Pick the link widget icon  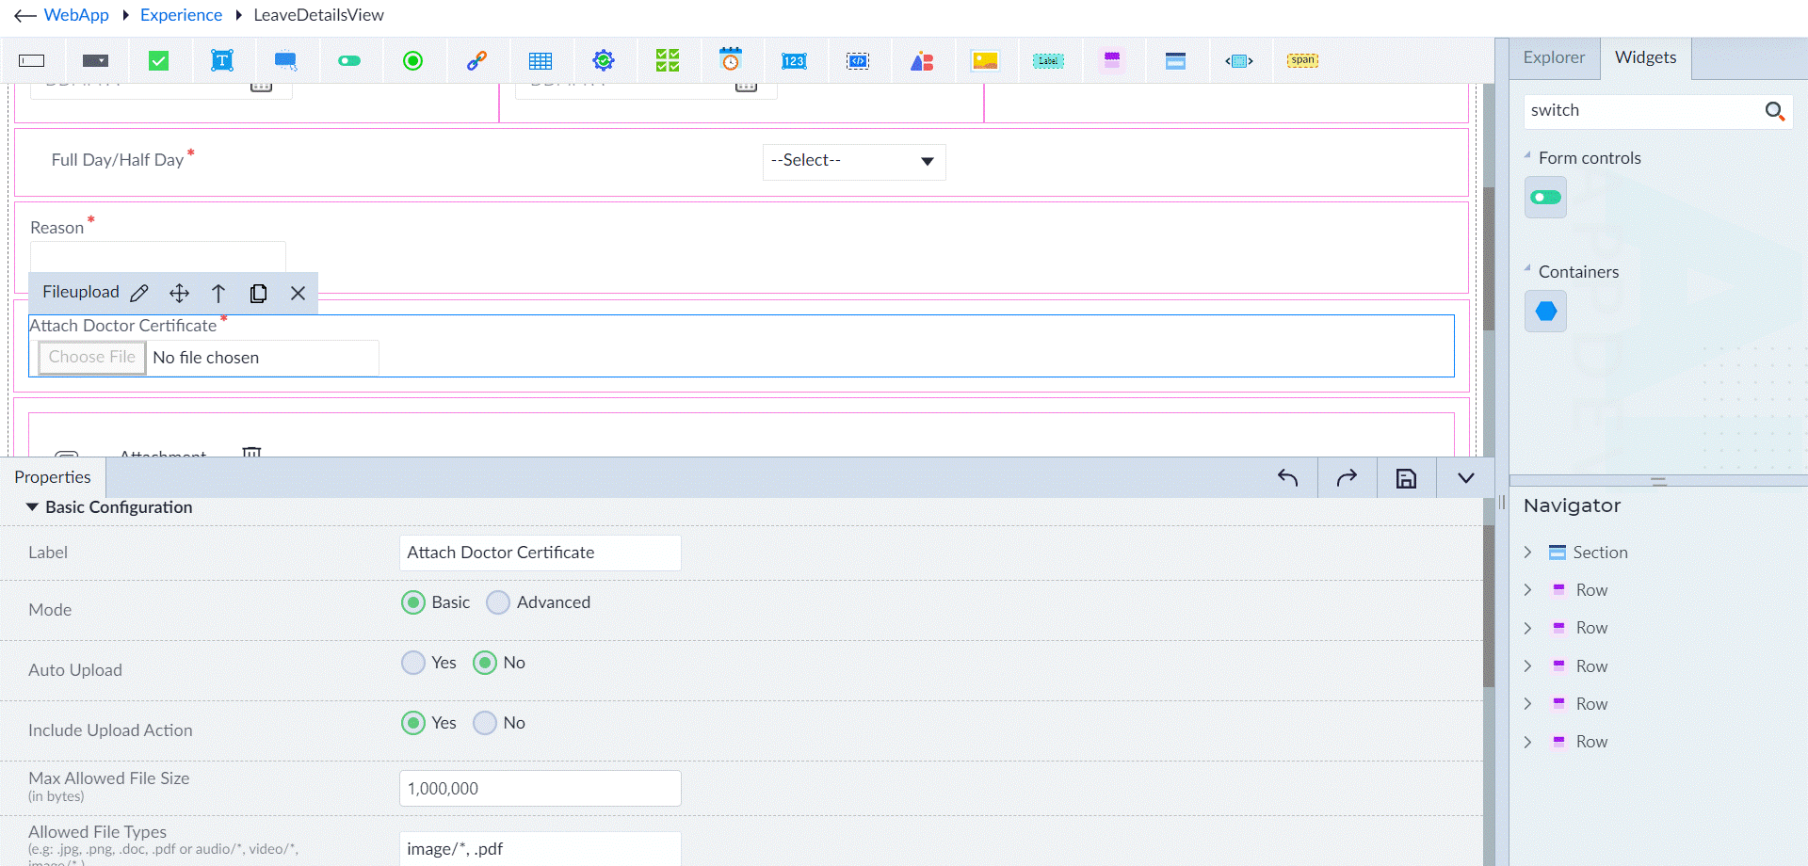coord(476,61)
